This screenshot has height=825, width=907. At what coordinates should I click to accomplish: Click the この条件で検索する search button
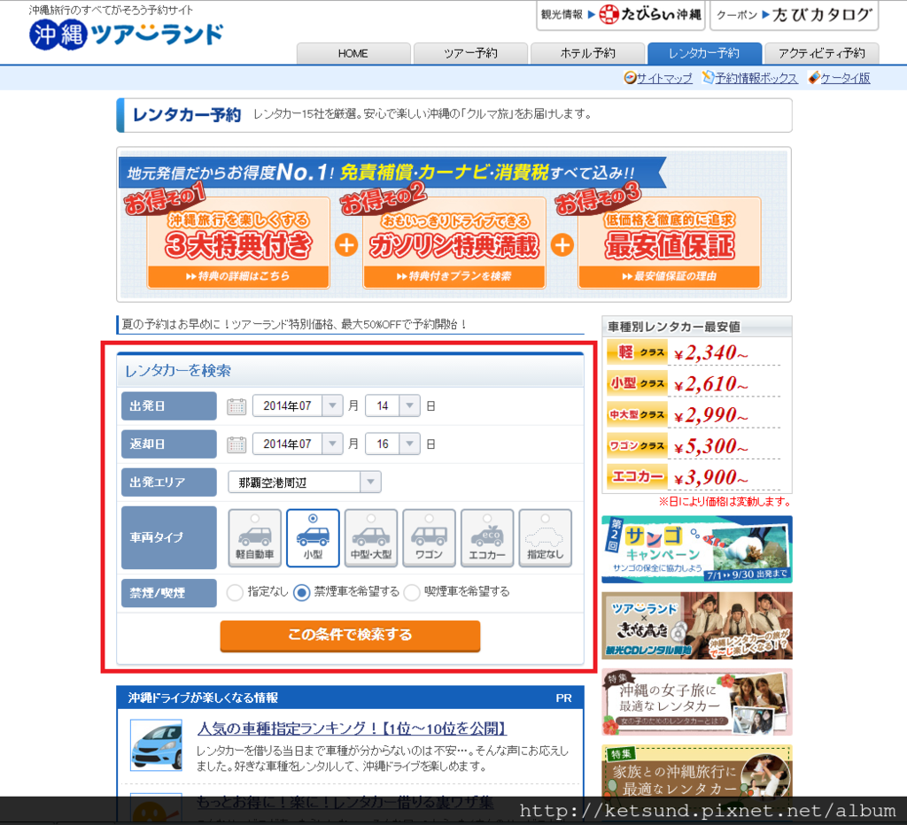[x=349, y=636]
